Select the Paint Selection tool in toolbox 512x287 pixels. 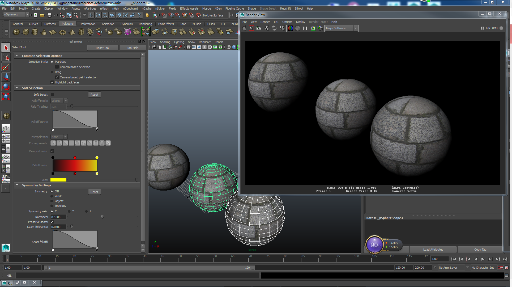click(x=6, y=67)
